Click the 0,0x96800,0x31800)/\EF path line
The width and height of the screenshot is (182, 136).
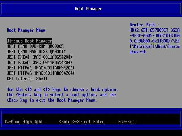pos(154,41)
